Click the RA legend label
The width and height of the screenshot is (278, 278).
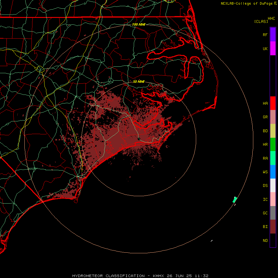point(265,158)
